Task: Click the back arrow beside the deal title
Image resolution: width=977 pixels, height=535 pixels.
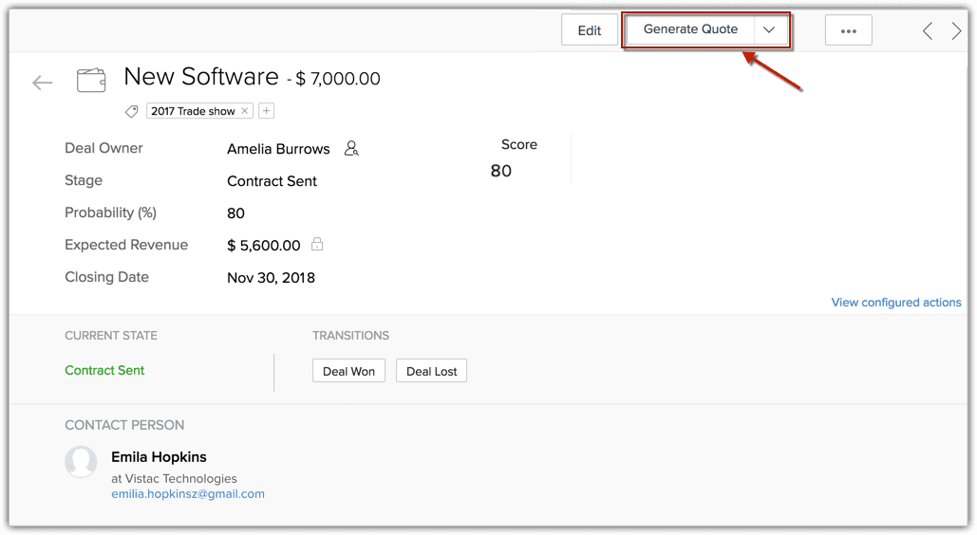Action: 42,83
